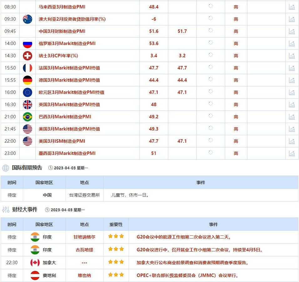Open Bank of Canada business outlook survey event

point(193,263)
